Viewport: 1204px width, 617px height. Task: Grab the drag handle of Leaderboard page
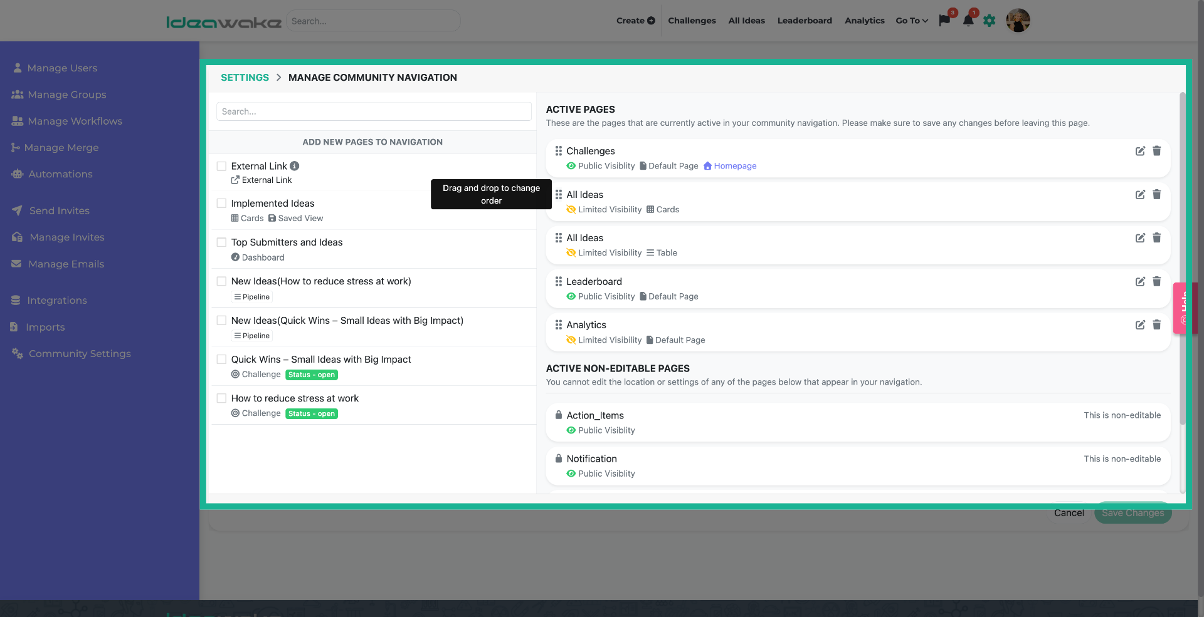click(558, 282)
